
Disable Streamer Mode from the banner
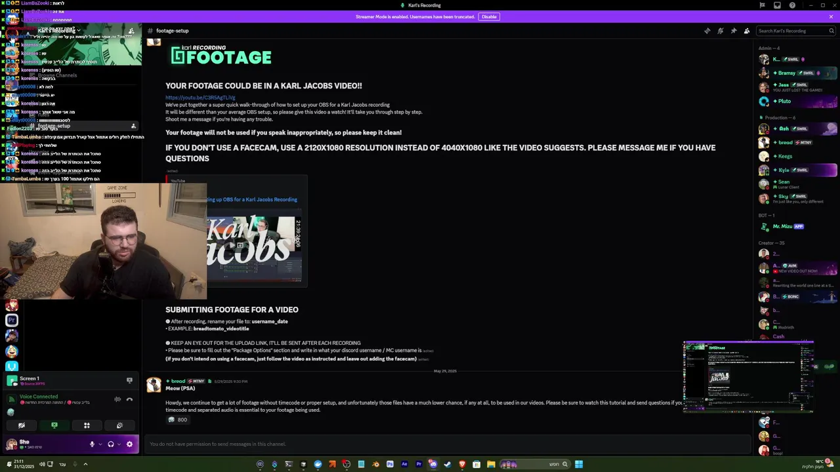(489, 16)
